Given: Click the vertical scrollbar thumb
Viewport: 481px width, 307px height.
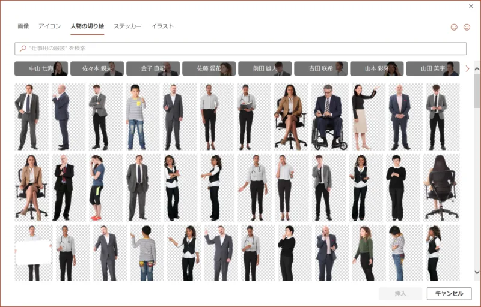Looking at the screenshot, I should pyautogui.click(x=477, y=91).
